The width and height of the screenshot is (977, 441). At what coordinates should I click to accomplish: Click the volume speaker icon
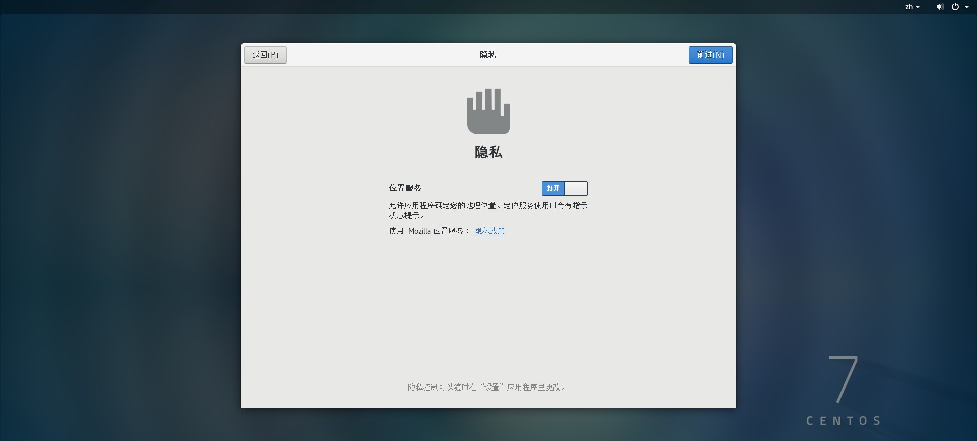[940, 7]
